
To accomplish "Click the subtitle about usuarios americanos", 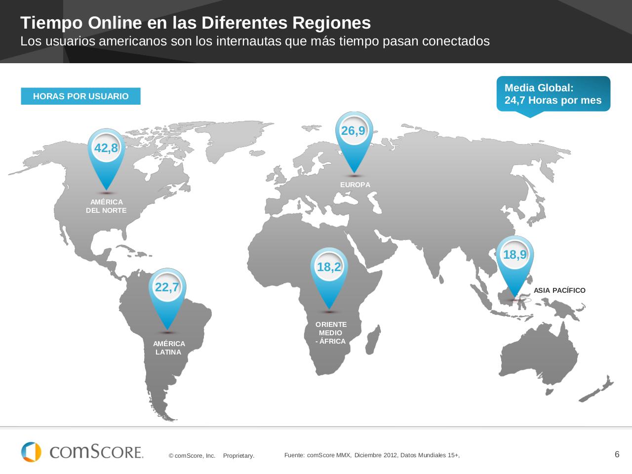I will 255,41.
